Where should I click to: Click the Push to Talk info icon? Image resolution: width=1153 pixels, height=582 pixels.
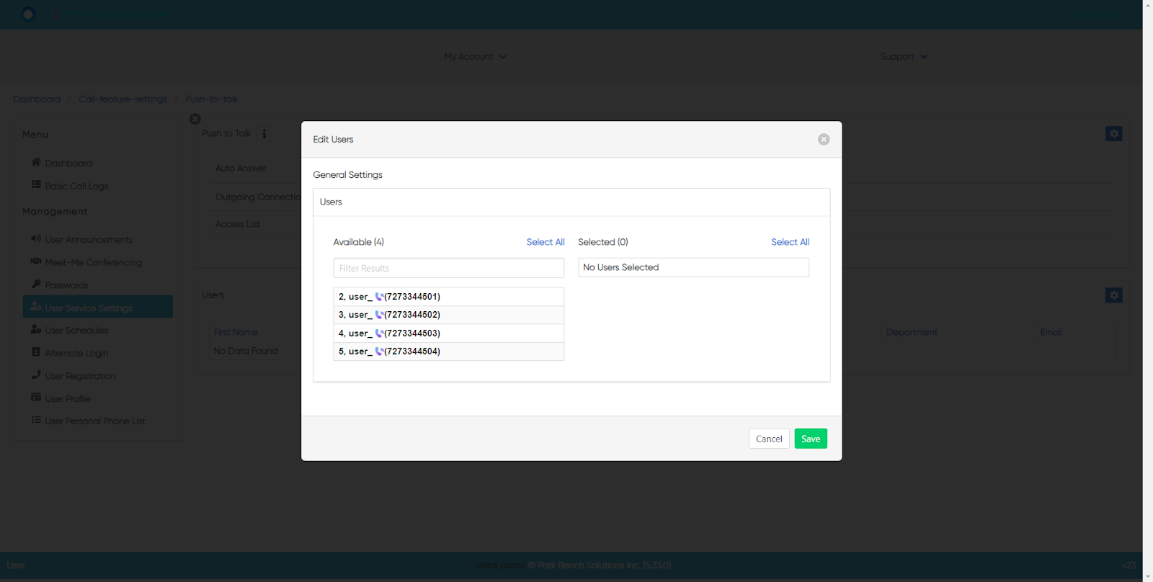click(264, 134)
